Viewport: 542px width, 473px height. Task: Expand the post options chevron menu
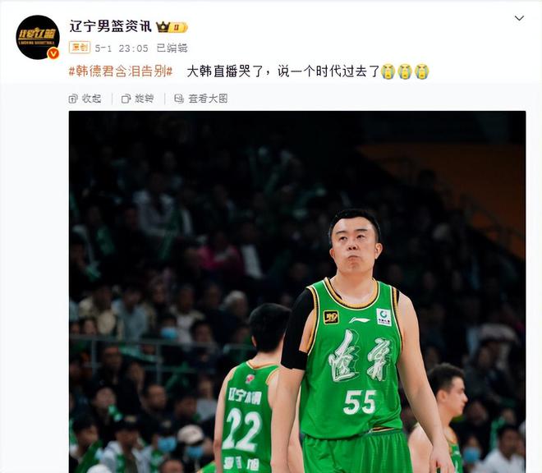click(519, 18)
